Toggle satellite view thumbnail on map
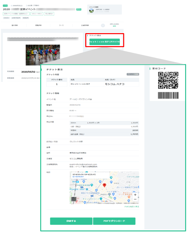Screen dimensions: 190x235 [x=74, y=199]
